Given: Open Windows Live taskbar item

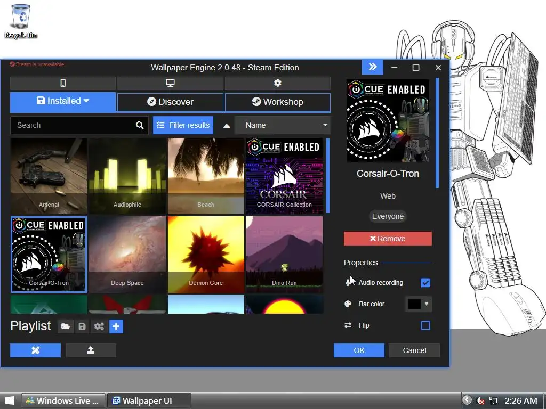Looking at the screenshot, I should click(64, 400).
